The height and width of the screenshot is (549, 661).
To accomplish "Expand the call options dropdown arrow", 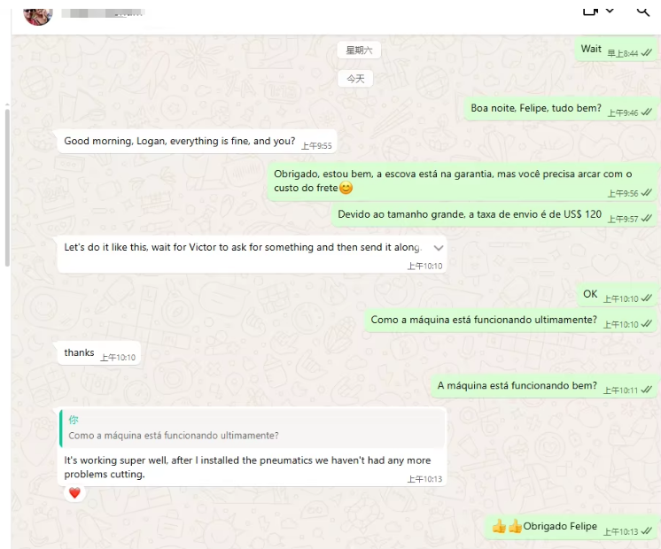I will (x=610, y=11).
